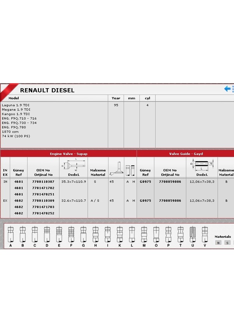Select valve guide type I icon
Viewport: 234px width, 333px height.
(108, 234)
